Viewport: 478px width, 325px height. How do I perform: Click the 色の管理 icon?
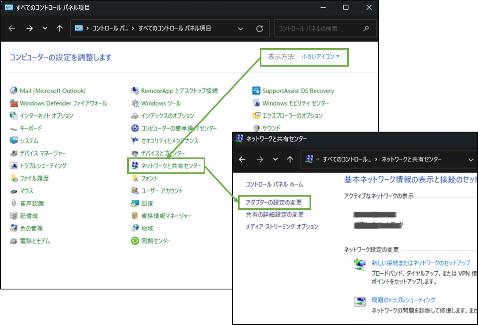pyautogui.click(x=13, y=228)
